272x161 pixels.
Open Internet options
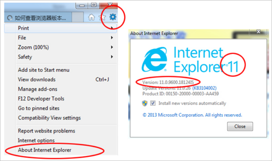61,140
